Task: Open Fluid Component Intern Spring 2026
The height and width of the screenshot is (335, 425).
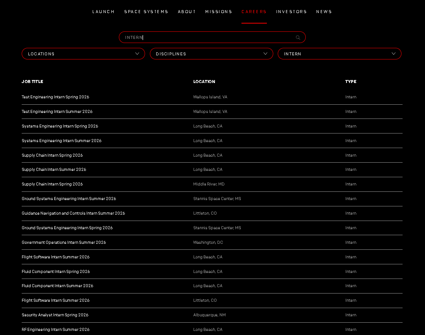Action: pyautogui.click(x=56, y=271)
